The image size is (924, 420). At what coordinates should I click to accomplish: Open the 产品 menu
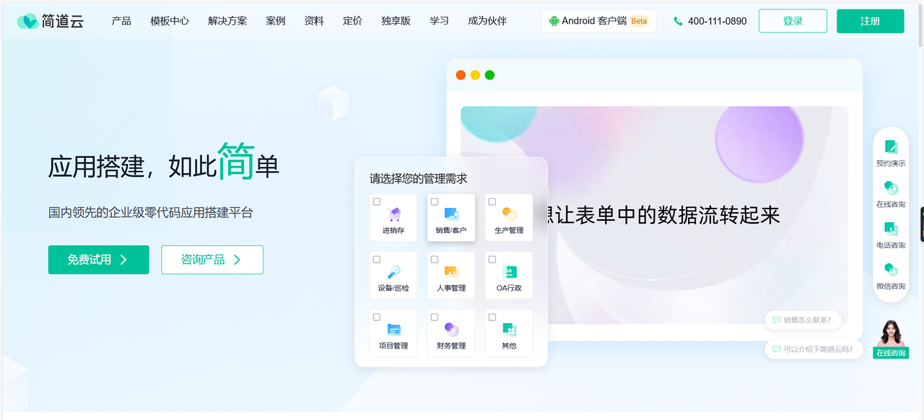(x=121, y=21)
